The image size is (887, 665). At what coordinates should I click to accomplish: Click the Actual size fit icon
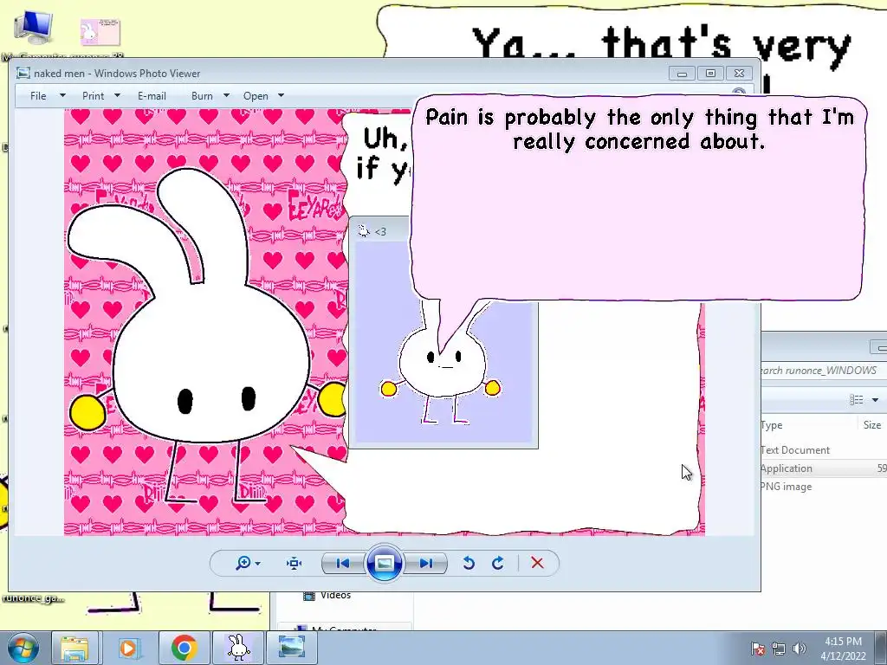(295, 563)
